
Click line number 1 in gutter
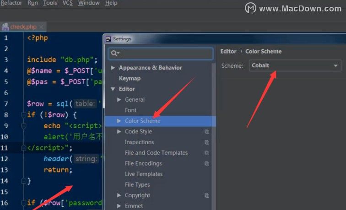[x=6, y=38]
